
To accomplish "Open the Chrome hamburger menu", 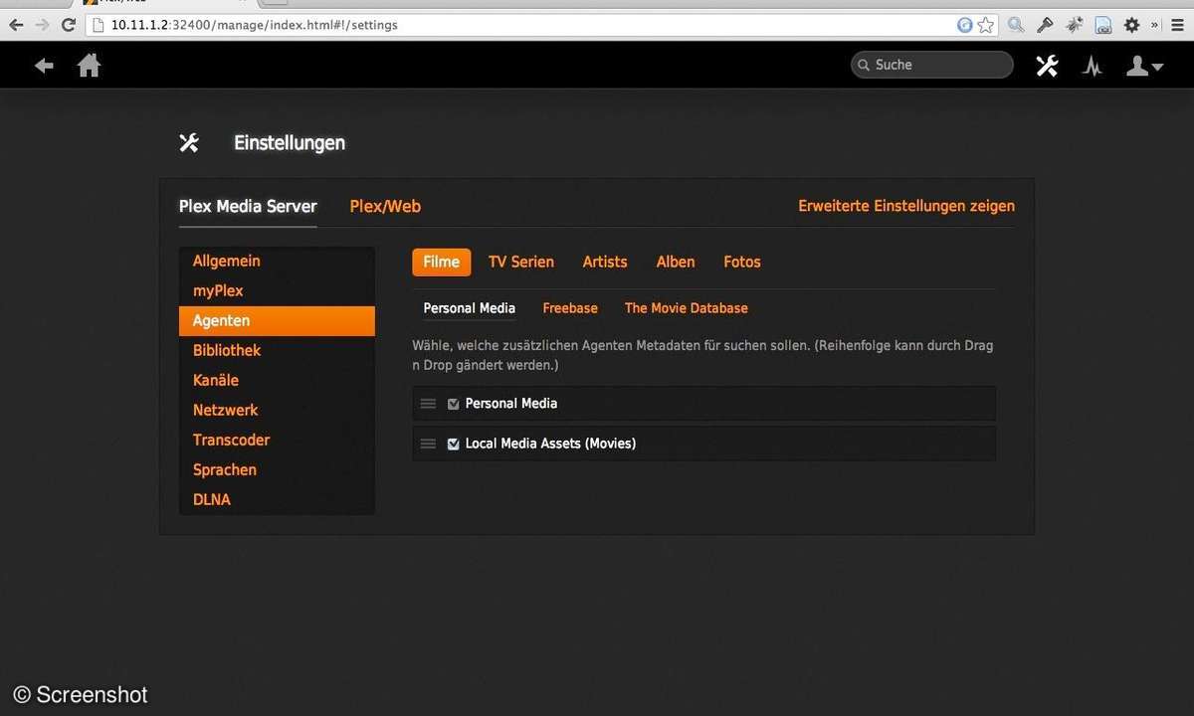I will click(1175, 25).
